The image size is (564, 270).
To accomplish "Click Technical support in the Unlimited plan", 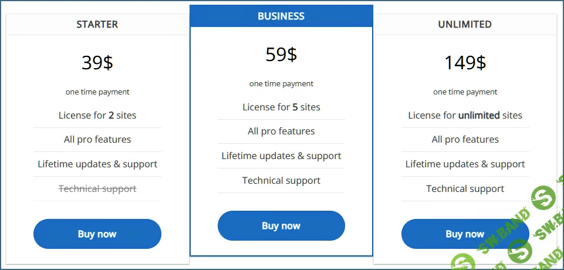I will (465, 188).
